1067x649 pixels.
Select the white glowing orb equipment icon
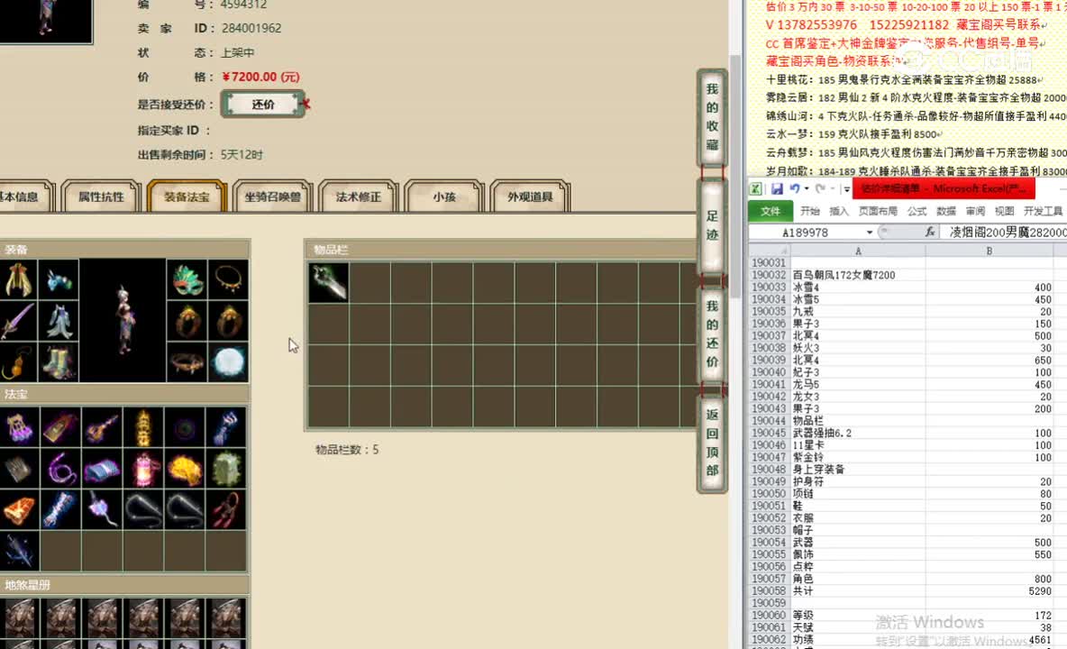(x=228, y=361)
